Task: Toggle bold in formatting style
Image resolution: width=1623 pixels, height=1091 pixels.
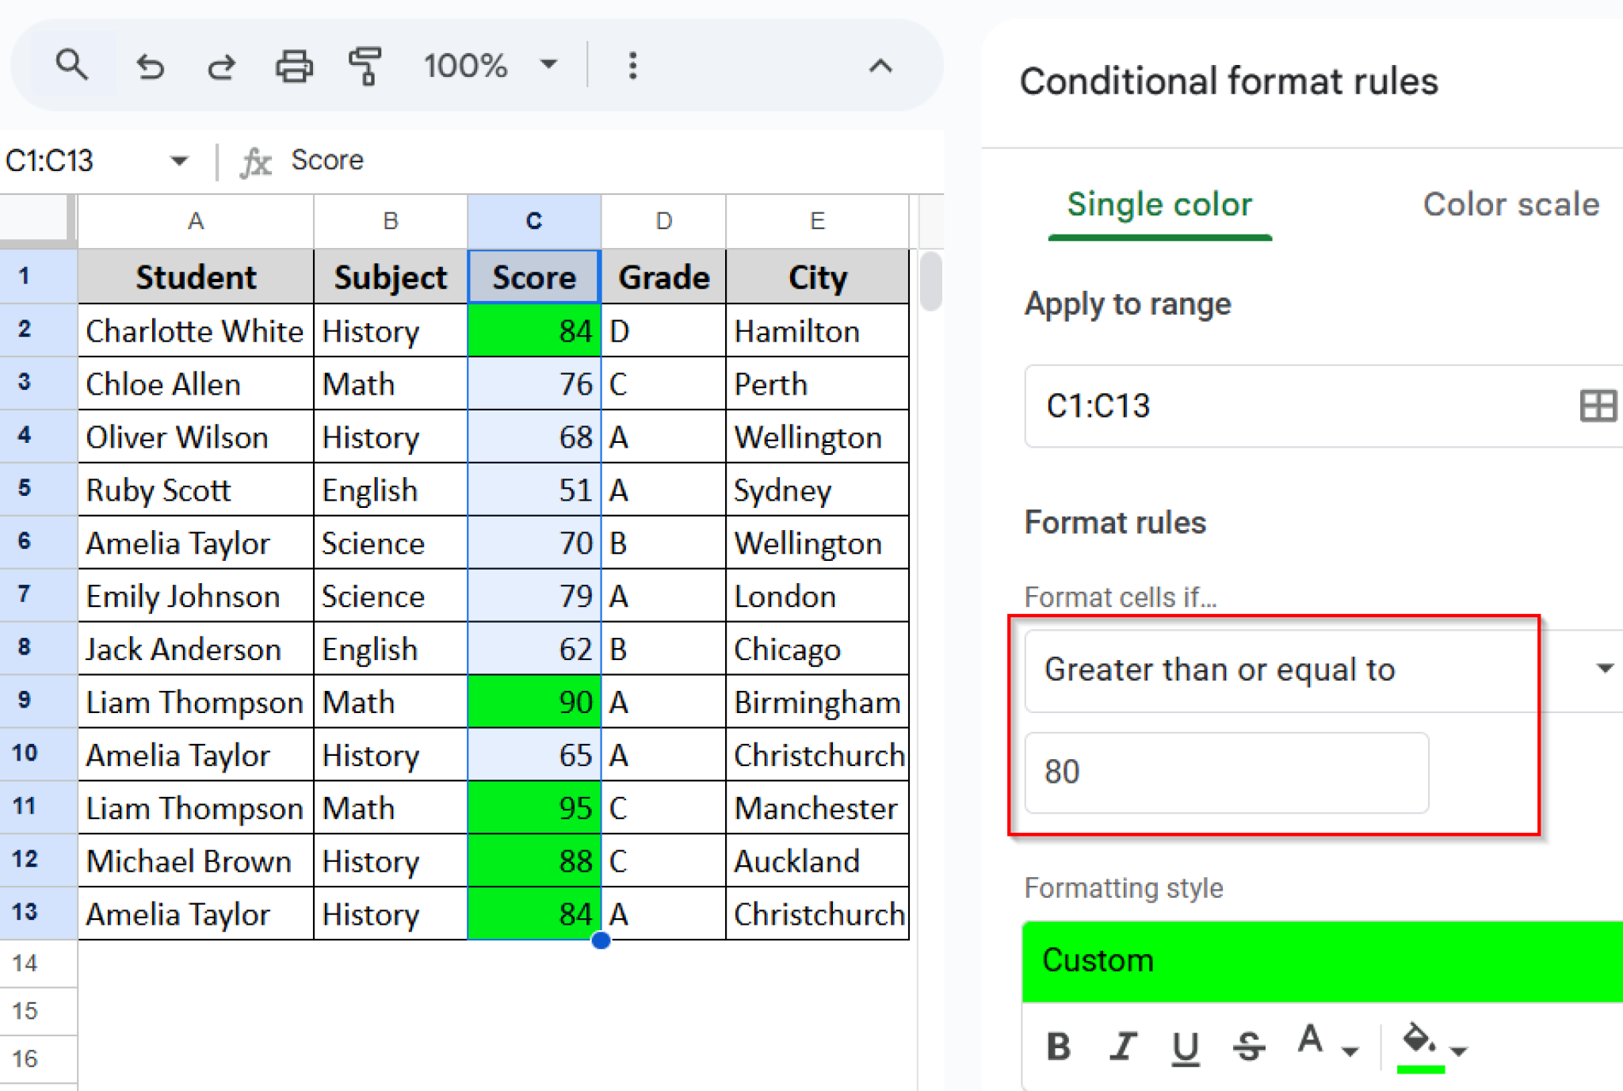Action: (1060, 1047)
